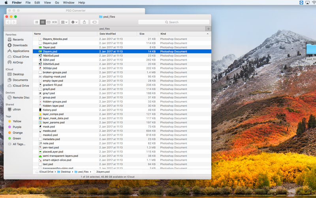Select ultron under Shared

[x=17, y=110]
